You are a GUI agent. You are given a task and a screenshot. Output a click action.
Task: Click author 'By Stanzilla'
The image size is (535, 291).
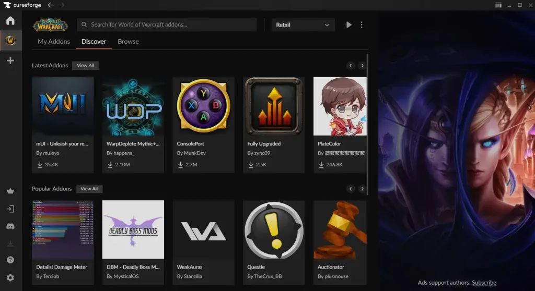tap(189, 276)
